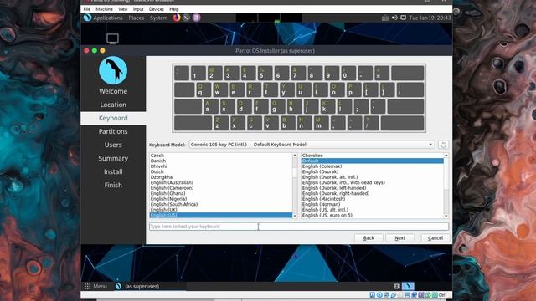The height and width of the screenshot is (301, 536).
Task: Select Danish in the language list
Action: [x=221, y=161]
